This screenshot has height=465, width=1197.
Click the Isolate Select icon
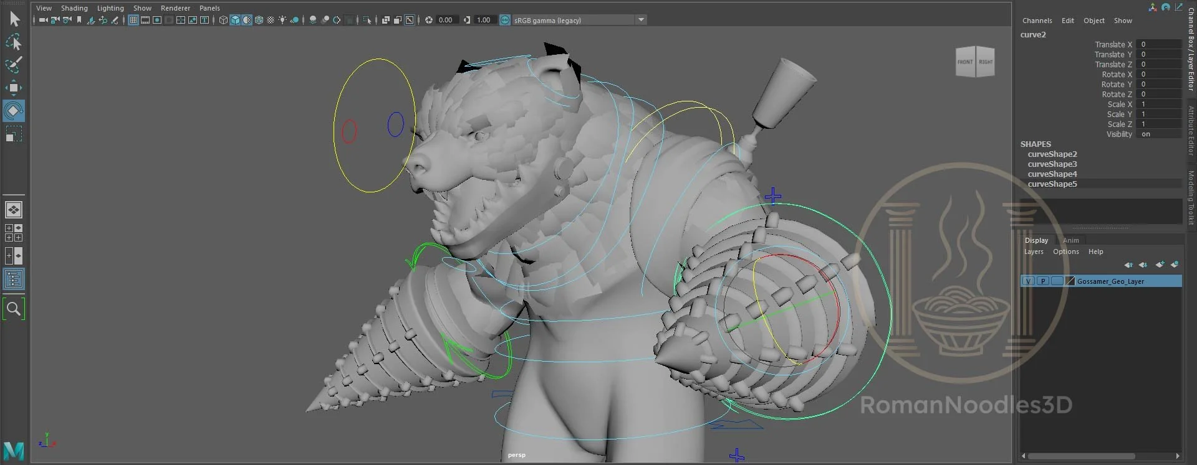point(367,20)
